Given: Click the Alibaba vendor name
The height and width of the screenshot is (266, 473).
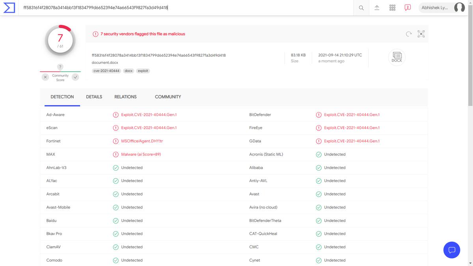Looking at the screenshot, I should point(256,168).
